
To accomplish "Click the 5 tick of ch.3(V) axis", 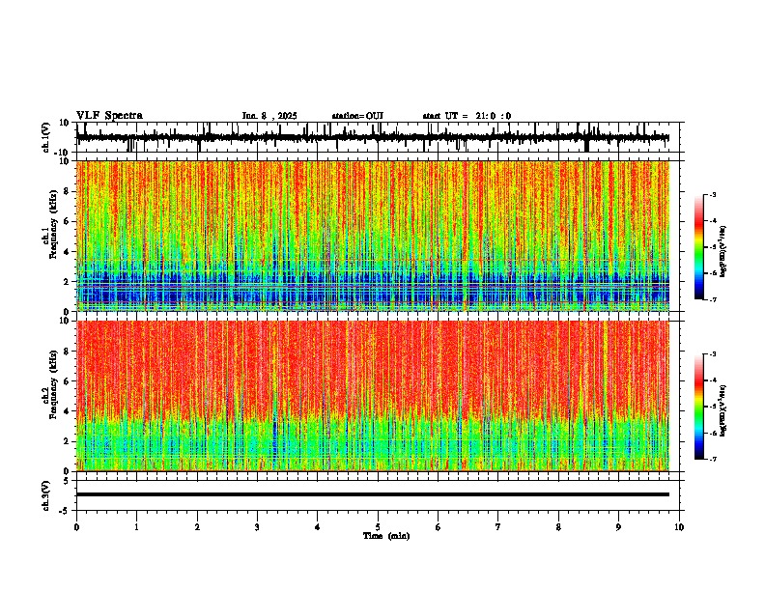I will click(67, 481).
